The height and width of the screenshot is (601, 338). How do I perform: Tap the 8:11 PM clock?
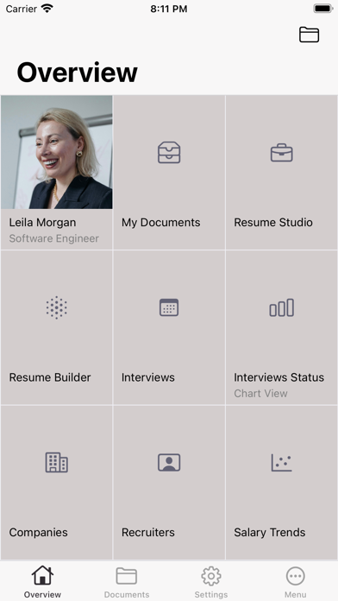click(x=169, y=9)
